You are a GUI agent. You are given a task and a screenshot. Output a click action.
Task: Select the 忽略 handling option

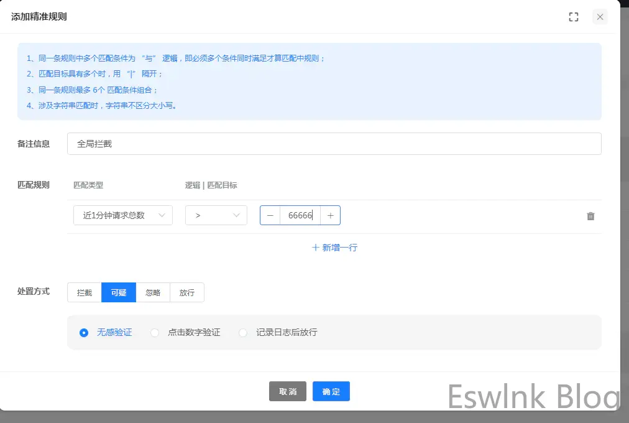153,292
